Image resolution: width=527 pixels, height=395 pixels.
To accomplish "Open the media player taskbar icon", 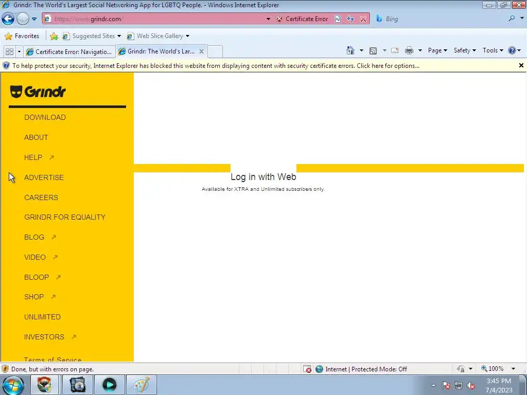I will [x=109, y=385].
